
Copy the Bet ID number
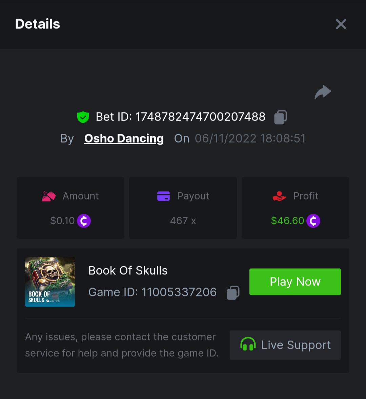(x=280, y=117)
